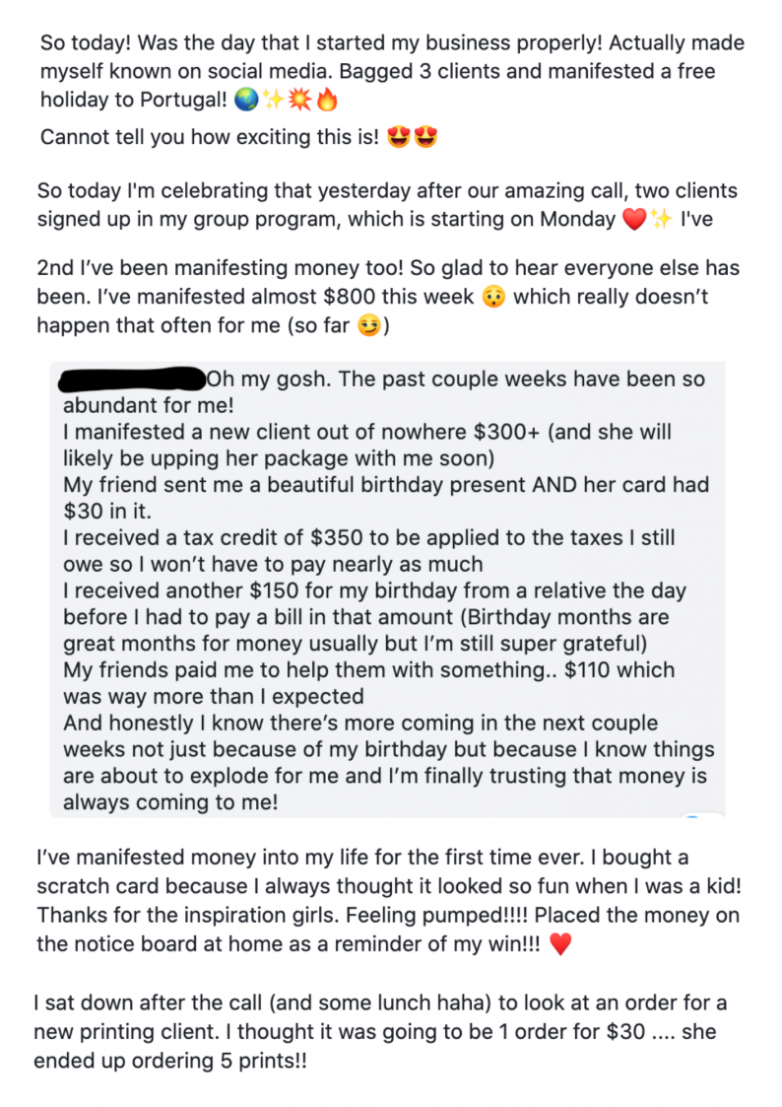Click the line "Cannot tell you how exciting this is!"
This screenshot has height=1107, width=782.
point(209,138)
